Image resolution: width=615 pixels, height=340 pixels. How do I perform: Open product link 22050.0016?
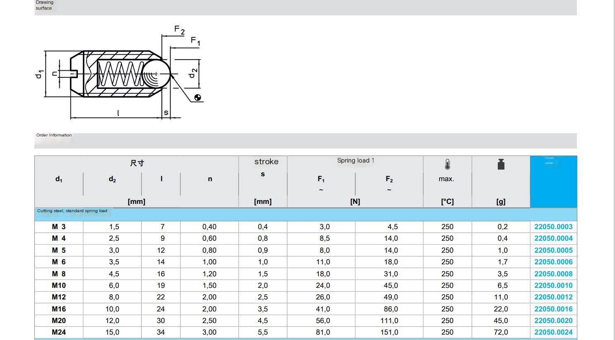click(553, 309)
